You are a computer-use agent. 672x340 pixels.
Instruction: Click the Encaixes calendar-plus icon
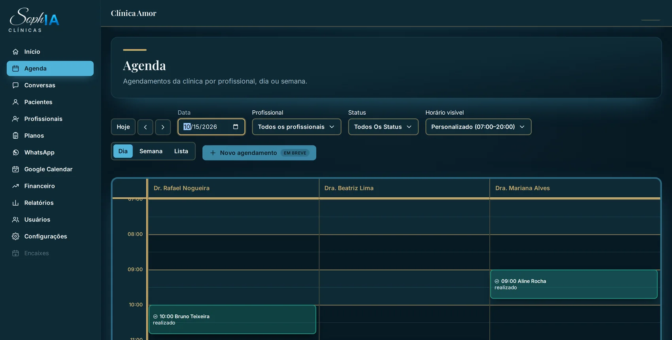tap(15, 253)
